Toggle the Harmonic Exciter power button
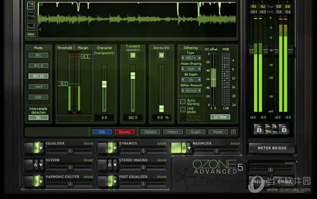 pyautogui.click(x=36, y=181)
